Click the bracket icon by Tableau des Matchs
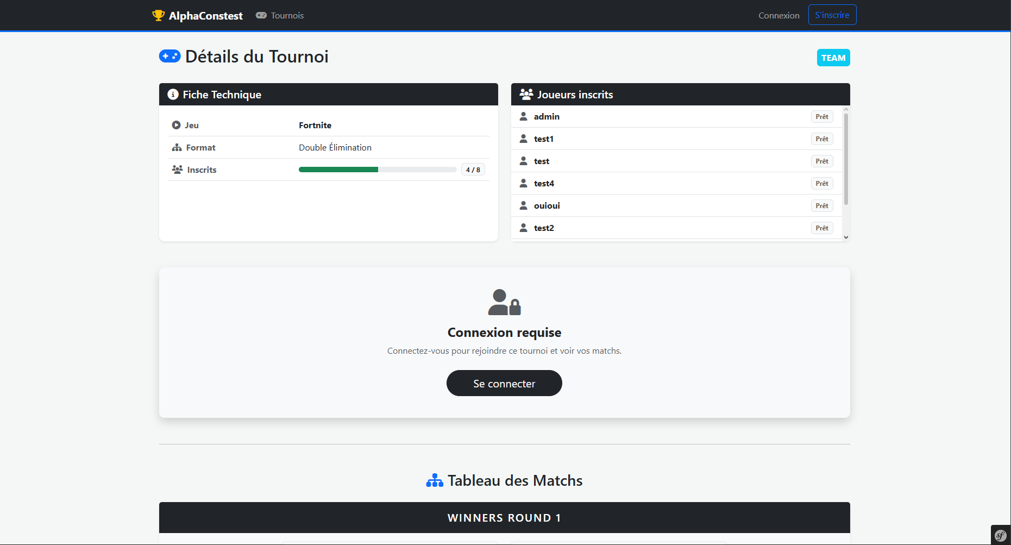Screen dimensions: 1011x545 [435, 480]
